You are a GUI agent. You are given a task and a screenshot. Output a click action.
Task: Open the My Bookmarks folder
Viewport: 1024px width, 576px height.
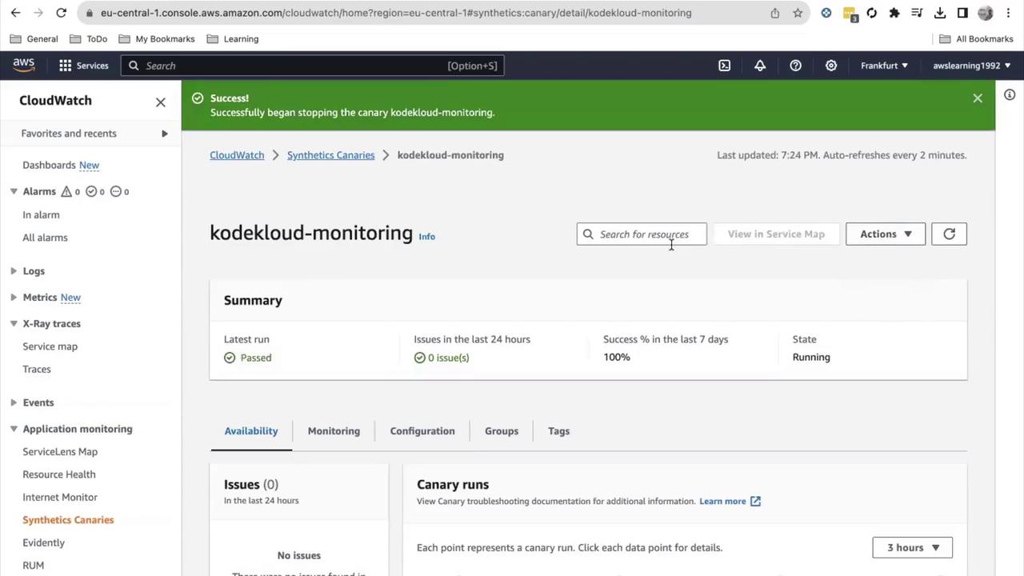(x=156, y=38)
